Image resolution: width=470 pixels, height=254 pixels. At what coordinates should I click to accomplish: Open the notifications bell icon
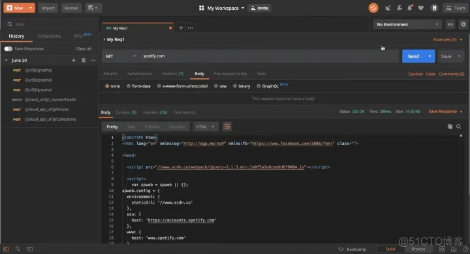410,8
